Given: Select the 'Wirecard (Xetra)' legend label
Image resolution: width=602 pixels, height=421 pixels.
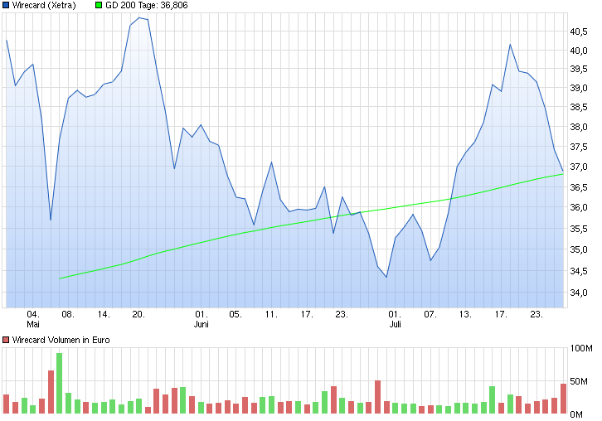Looking at the screenshot, I should 44,5.
